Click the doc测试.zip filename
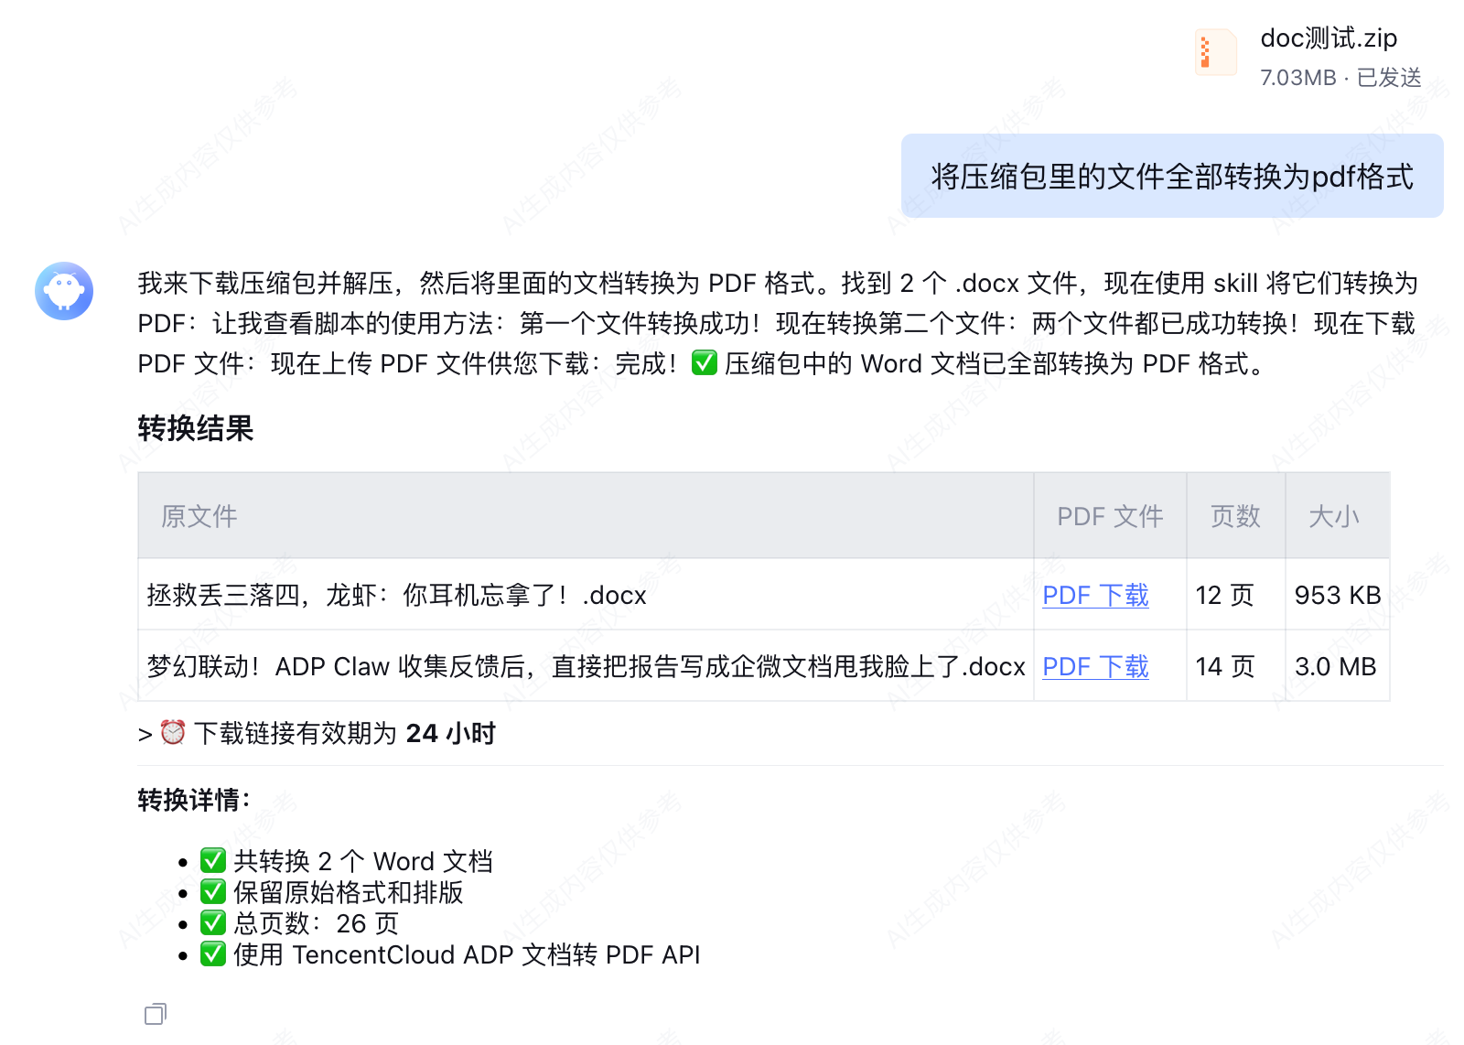This screenshot has width=1464, height=1045. coord(1328,38)
